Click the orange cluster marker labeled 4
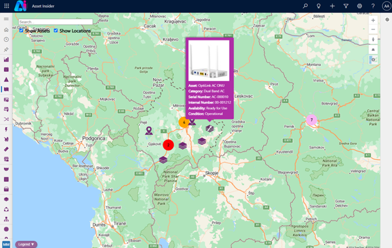The image size is (392, 248). 184,123
